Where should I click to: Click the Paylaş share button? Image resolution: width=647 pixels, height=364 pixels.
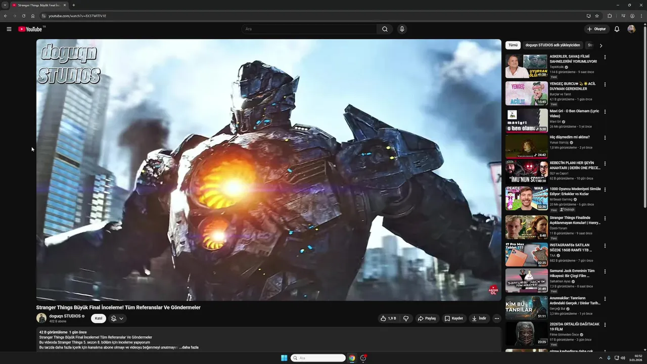click(427, 318)
